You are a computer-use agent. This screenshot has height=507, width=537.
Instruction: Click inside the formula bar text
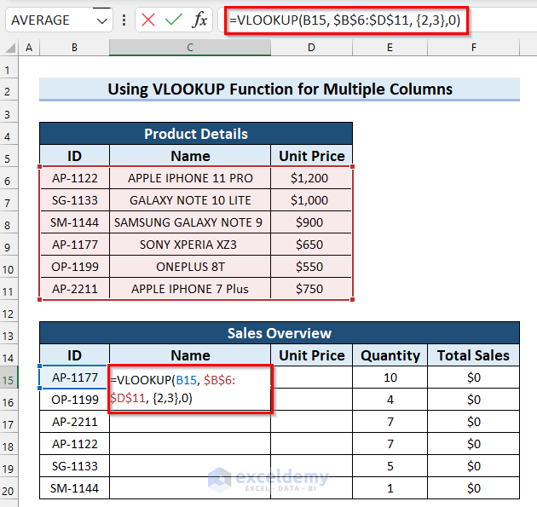(x=345, y=20)
